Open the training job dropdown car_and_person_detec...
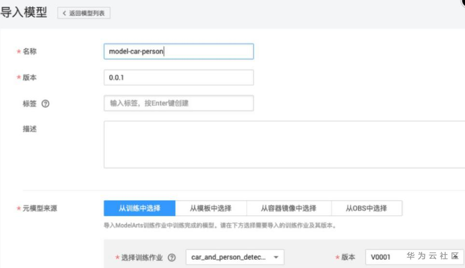The width and height of the screenshot is (465, 268). tap(235, 257)
